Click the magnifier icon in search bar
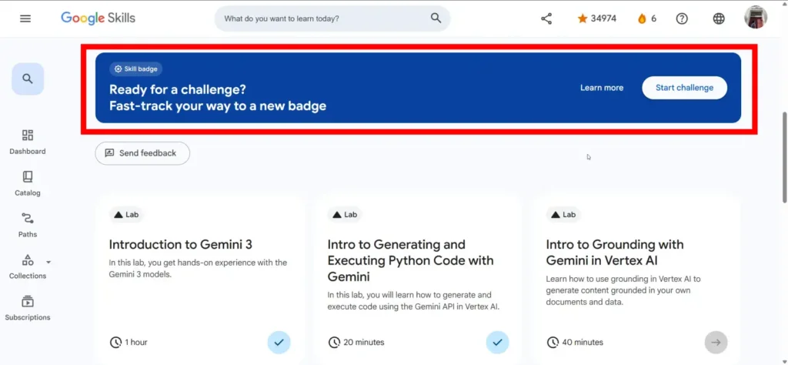The height and width of the screenshot is (365, 788). 436,18
